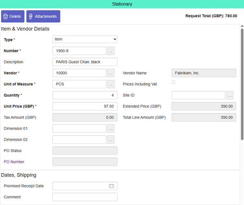Toggle the Prices Including Vat checkbox
244x205 pixels.
173,82
